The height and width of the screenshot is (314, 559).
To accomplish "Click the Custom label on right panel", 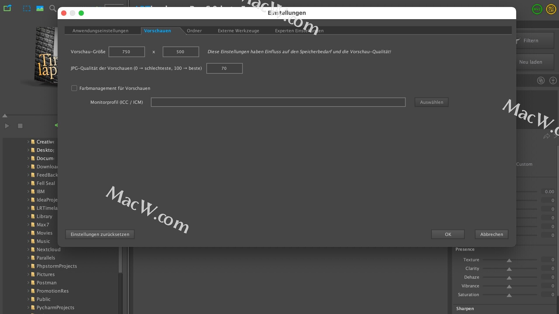I will 524,164.
